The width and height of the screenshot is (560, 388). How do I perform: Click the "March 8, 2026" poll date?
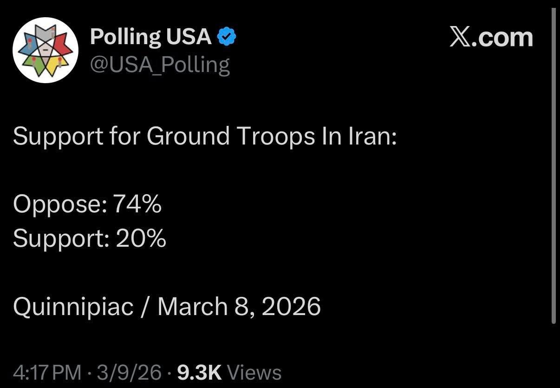239,307
